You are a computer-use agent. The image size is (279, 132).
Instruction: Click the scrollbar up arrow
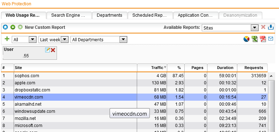pyautogui.click(x=271, y=76)
